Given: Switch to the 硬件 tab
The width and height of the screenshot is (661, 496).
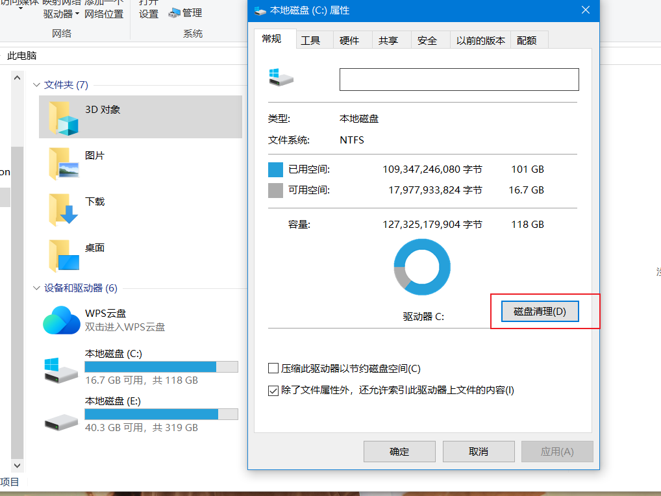Looking at the screenshot, I should point(353,40).
